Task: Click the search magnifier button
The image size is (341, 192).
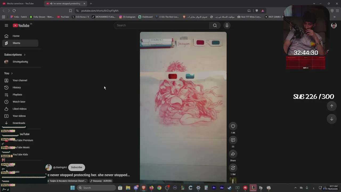Action: pyautogui.click(x=215, y=25)
